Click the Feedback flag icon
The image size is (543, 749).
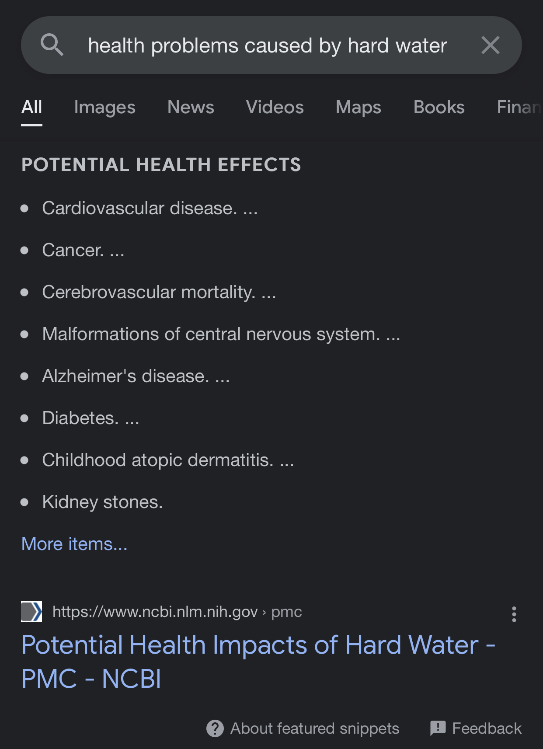click(x=438, y=728)
